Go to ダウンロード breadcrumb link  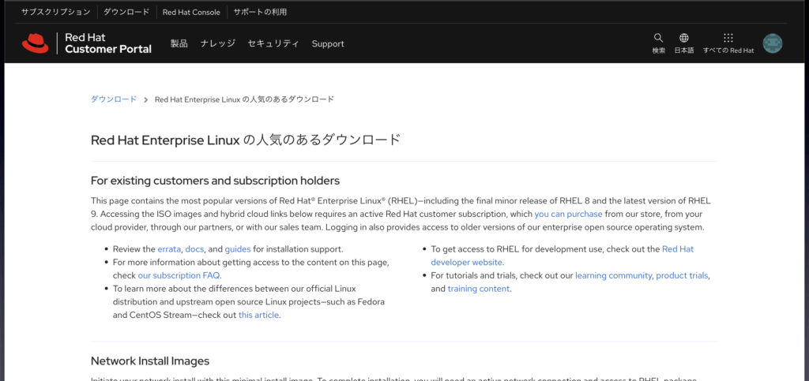114,99
